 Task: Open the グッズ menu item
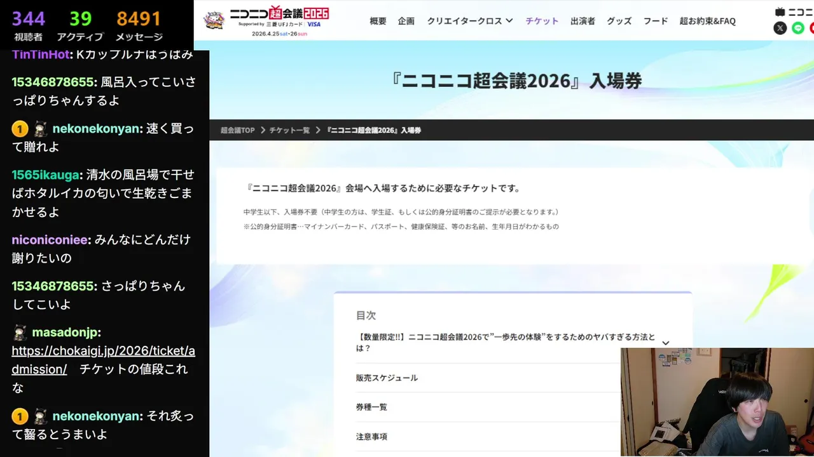[619, 21]
